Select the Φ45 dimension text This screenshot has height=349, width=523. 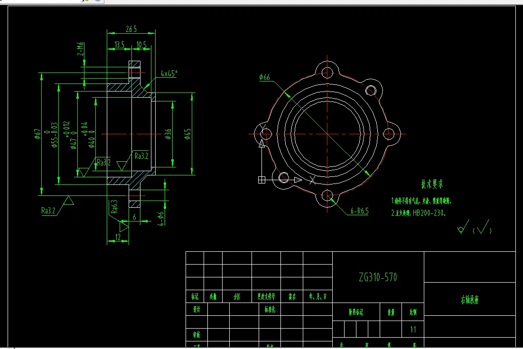point(187,134)
